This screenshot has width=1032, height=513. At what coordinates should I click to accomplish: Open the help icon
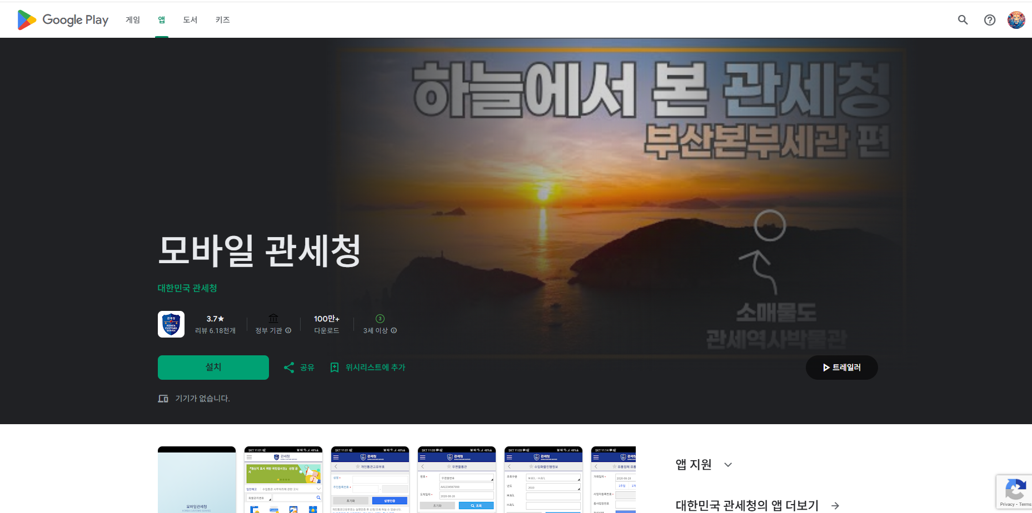pos(990,19)
